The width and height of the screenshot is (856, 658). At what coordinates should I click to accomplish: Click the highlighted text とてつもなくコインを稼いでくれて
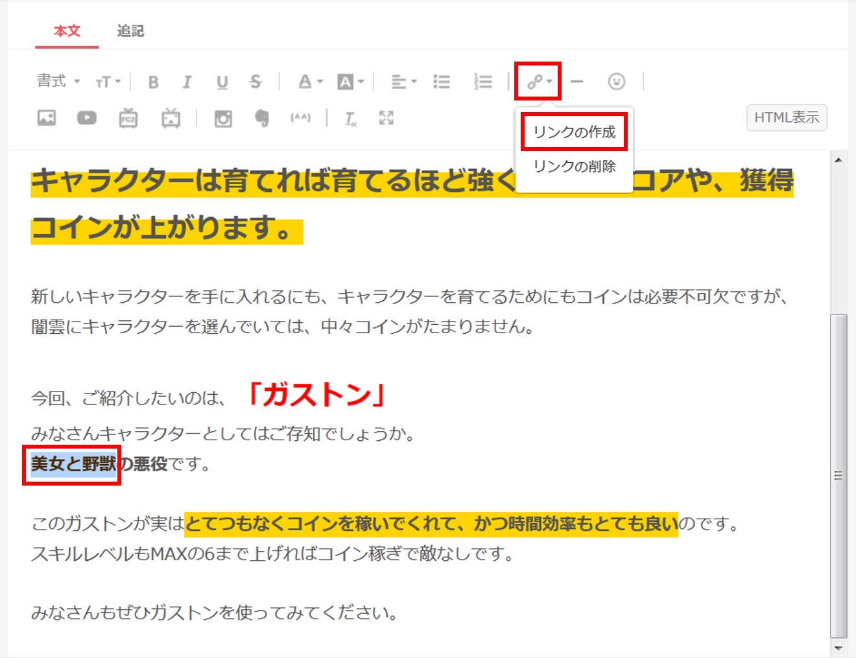[x=320, y=524]
